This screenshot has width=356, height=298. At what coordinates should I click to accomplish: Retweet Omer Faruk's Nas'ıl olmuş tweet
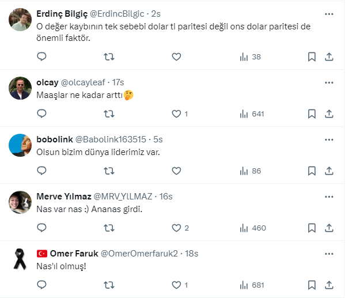point(108,285)
